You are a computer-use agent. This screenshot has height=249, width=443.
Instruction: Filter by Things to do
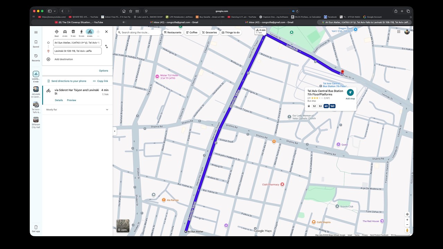[230, 33]
